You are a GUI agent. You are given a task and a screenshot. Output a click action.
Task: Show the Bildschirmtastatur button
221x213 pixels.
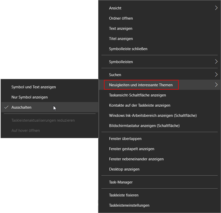point(144,126)
